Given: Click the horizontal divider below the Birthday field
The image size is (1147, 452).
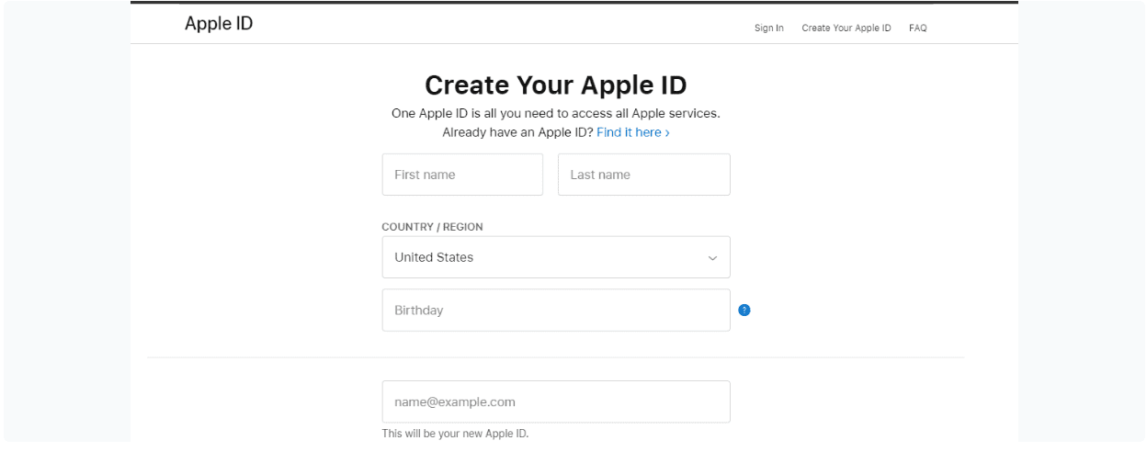Looking at the screenshot, I should coord(555,357).
